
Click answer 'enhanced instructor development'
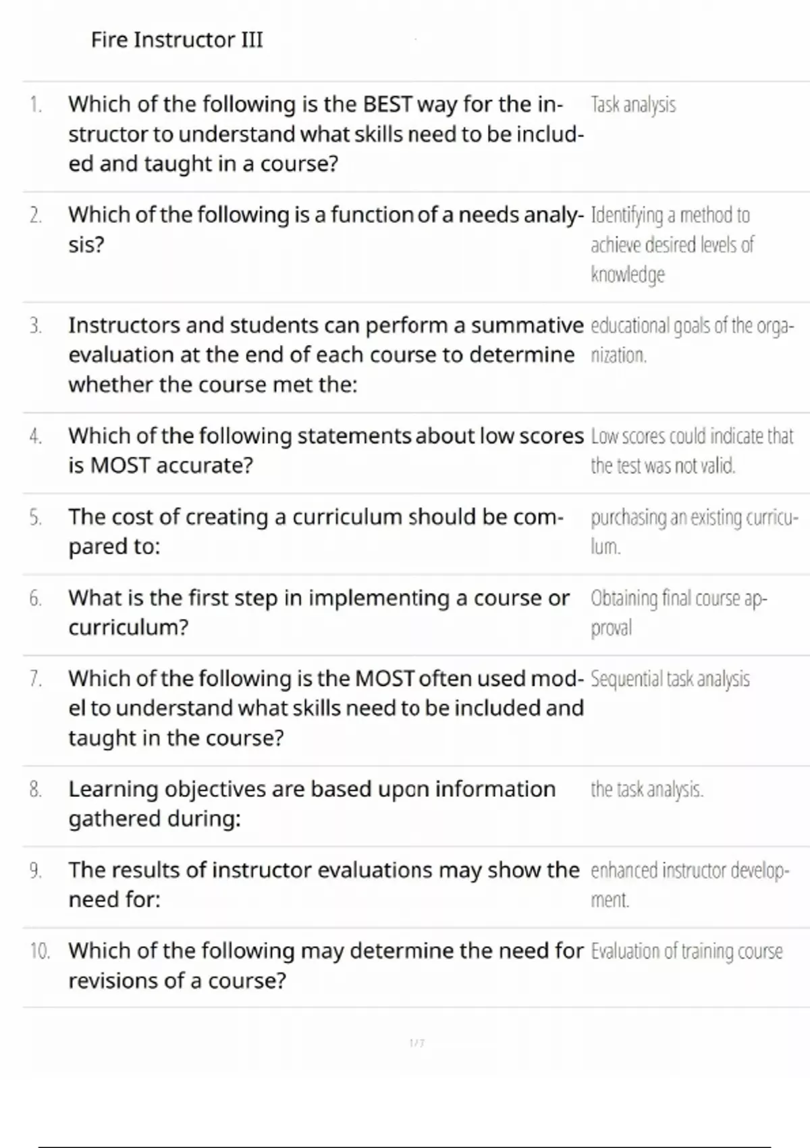[x=690, y=885]
